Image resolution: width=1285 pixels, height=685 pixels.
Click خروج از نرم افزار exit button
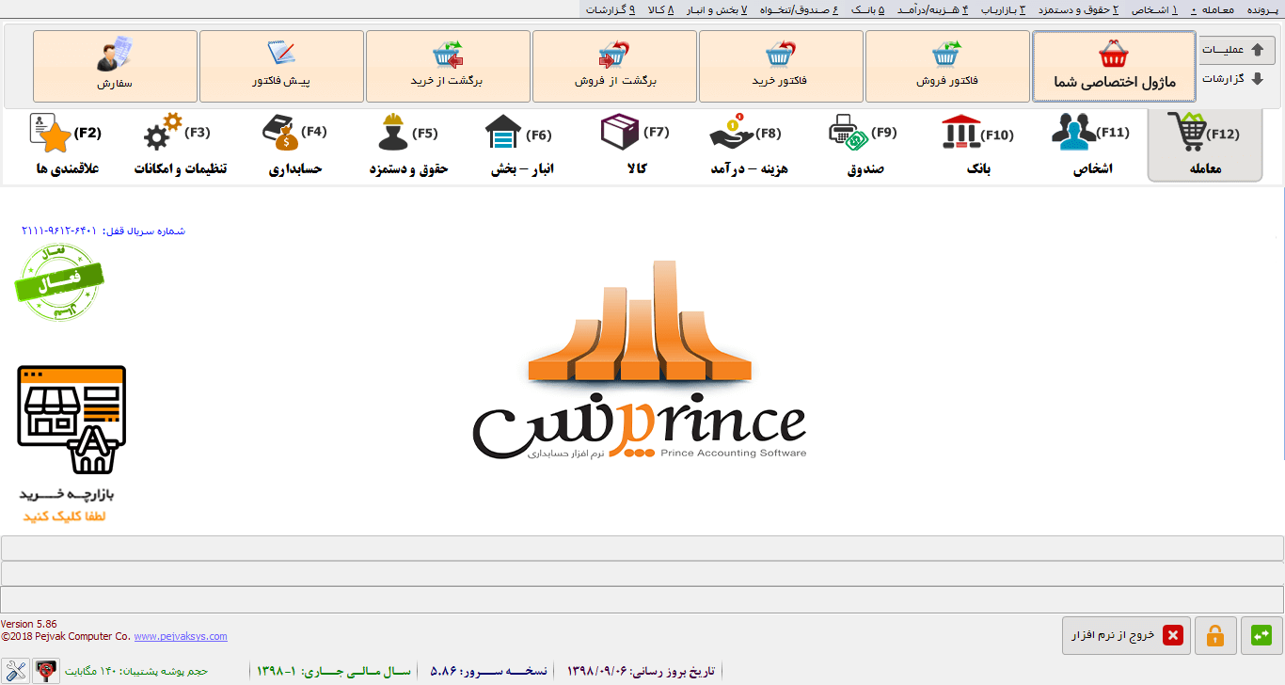pyautogui.click(x=1126, y=636)
